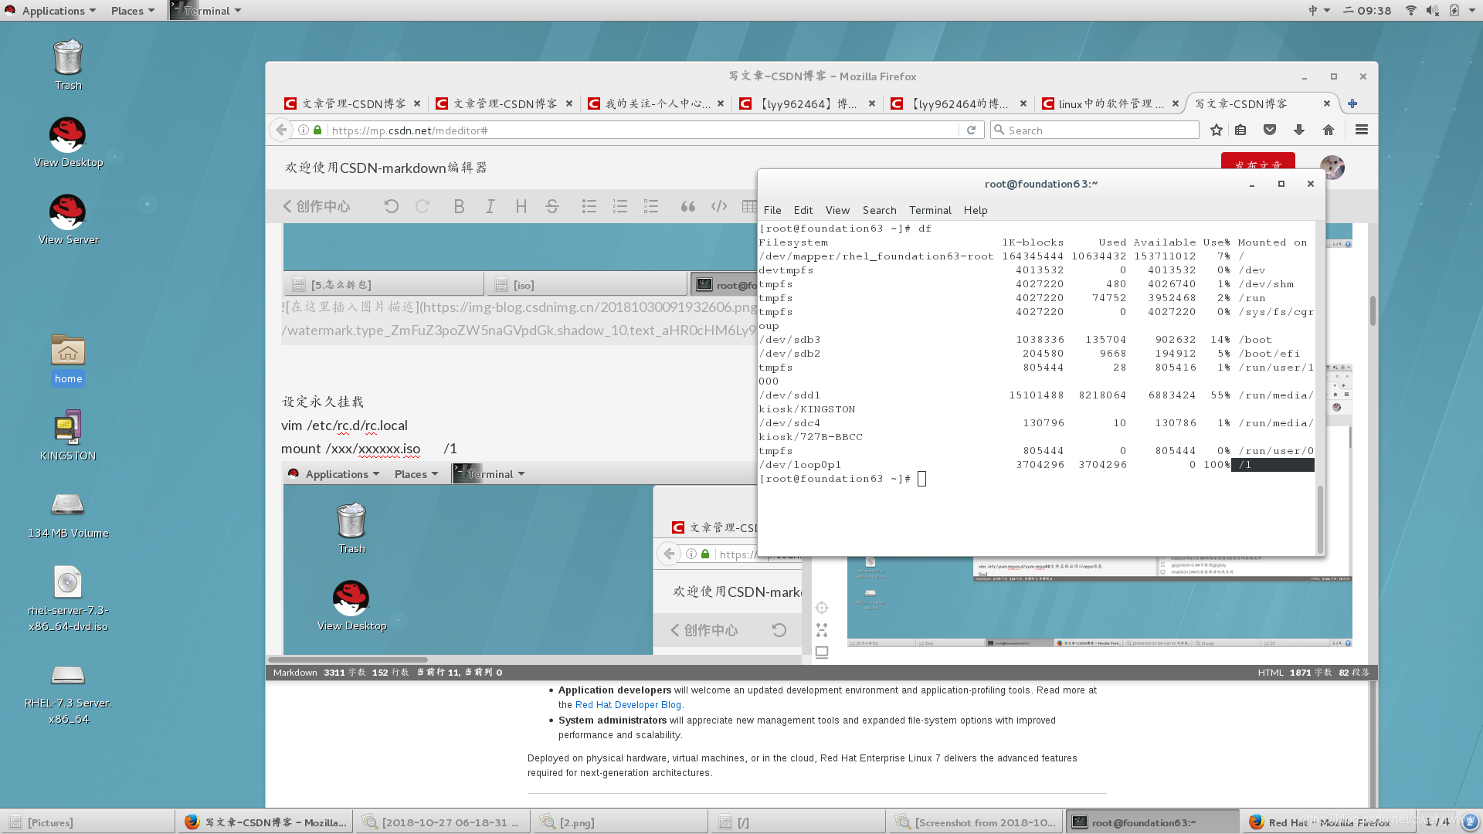Screen dimensions: 1483x834
Task: Open the Trash on the desktop
Action: tap(68, 65)
